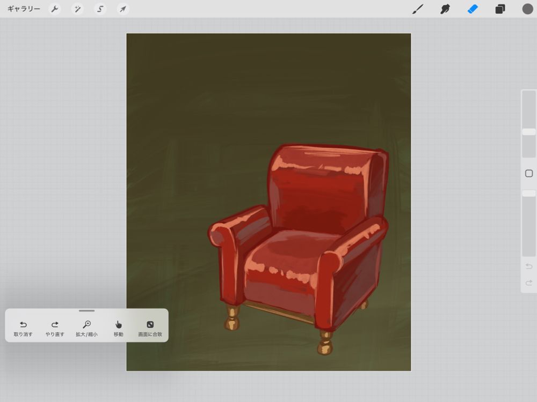The height and width of the screenshot is (402, 537).
Task: Open the Actions wrench menu
Action: pyautogui.click(x=55, y=9)
